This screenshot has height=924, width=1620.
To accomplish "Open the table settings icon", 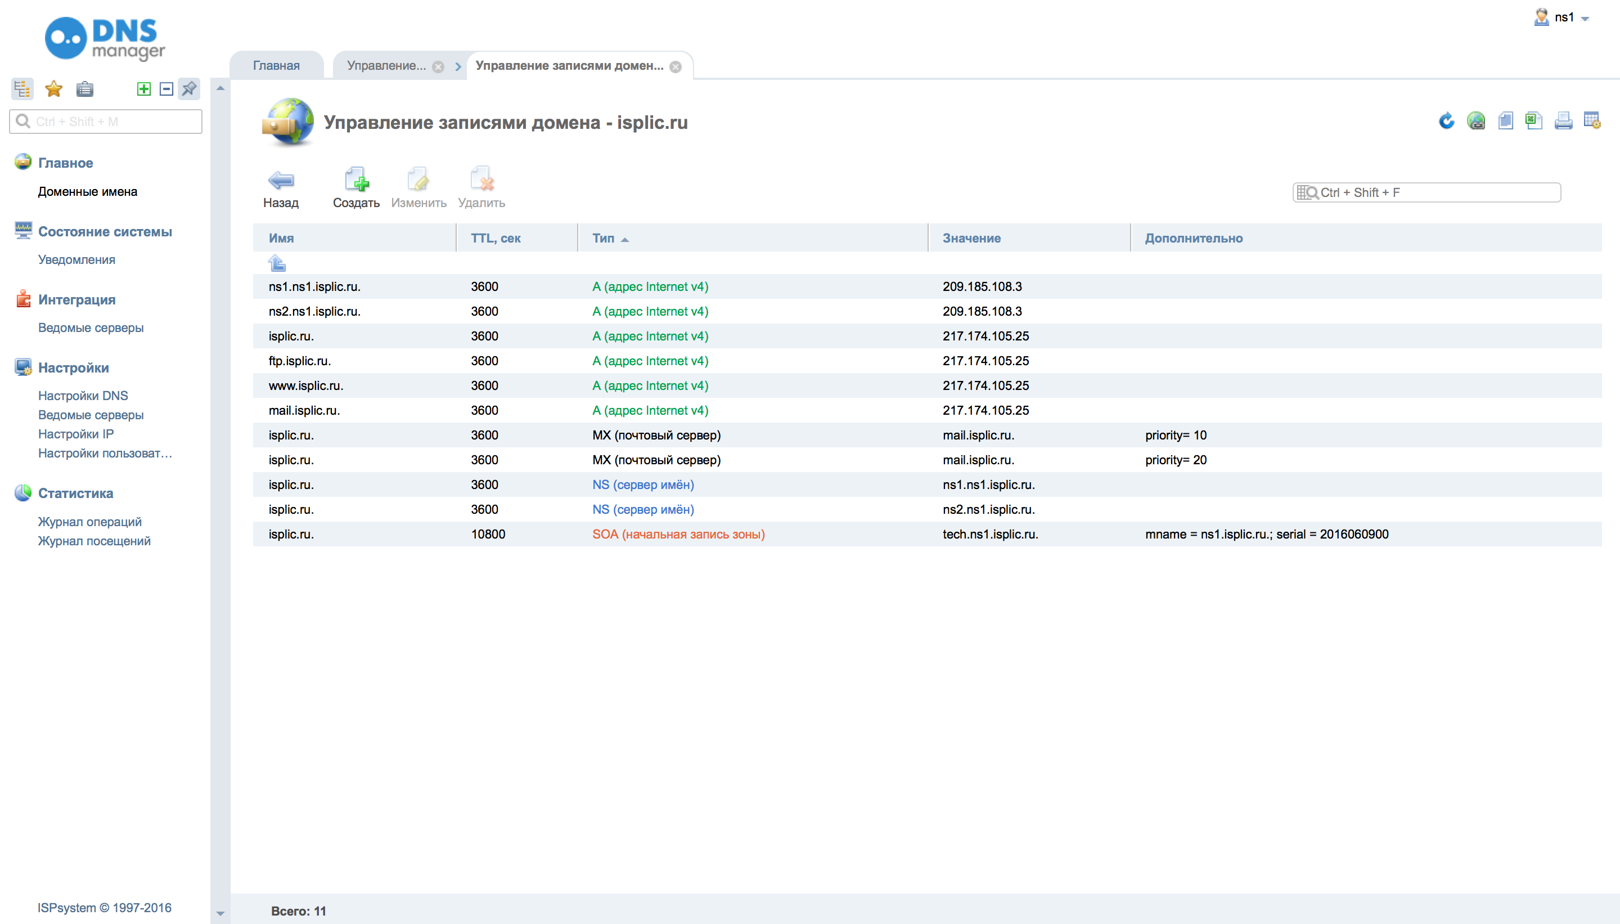I will 1592,120.
